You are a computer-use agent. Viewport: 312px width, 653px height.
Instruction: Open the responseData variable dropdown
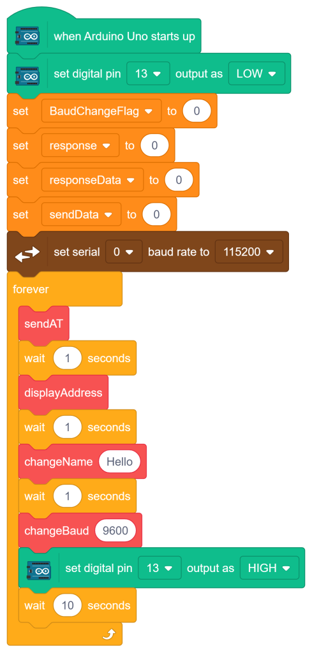click(x=93, y=180)
